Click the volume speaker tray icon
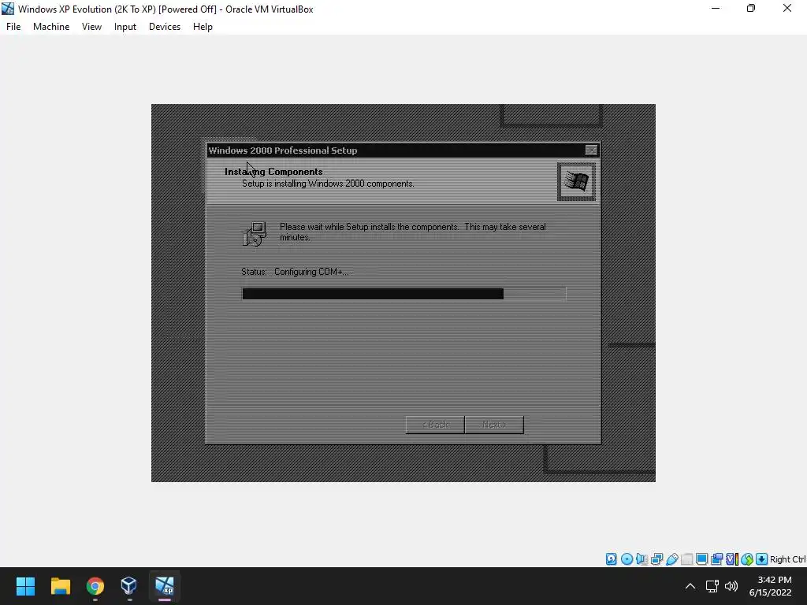Screen dimensions: 807x605 731,586
